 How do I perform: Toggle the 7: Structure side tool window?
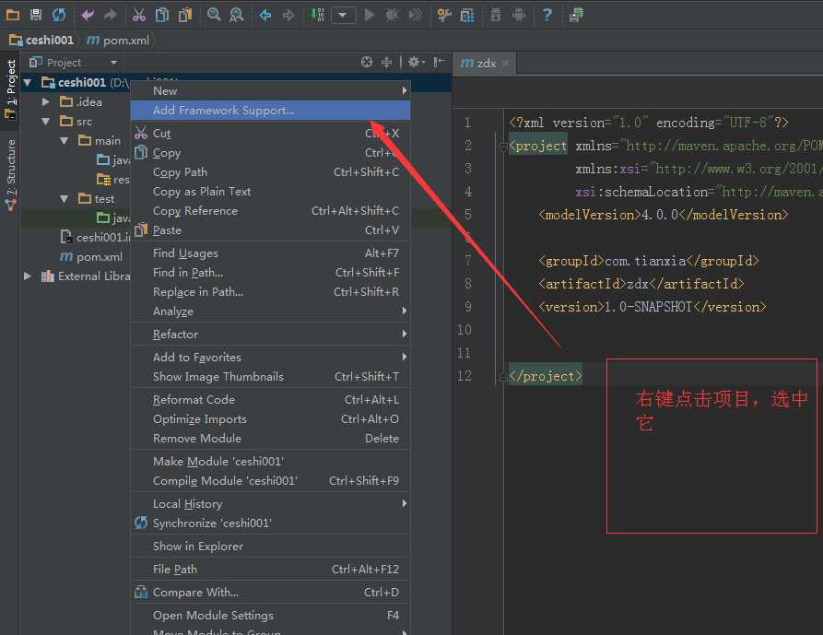(10, 175)
